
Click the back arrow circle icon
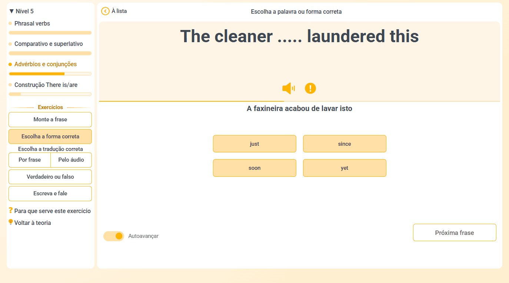click(105, 11)
